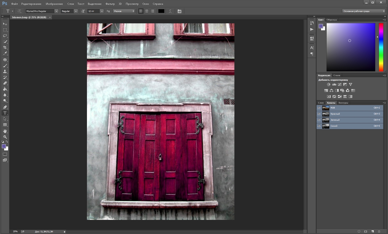
Task: Select the Clone Stamp tool
Action: click(x=5, y=72)
